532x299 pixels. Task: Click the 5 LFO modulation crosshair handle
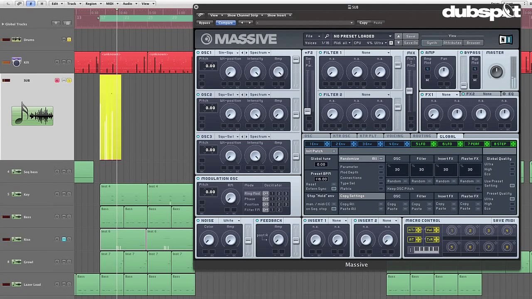[433, 144]
